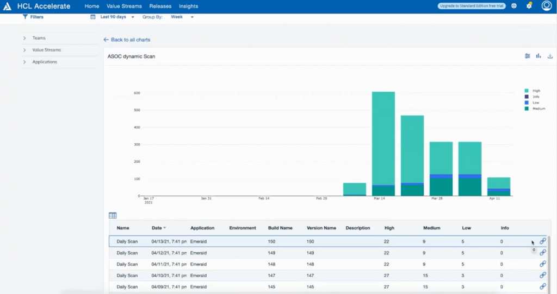Click the chart settings sliders icon

click(x=527, y=56)
